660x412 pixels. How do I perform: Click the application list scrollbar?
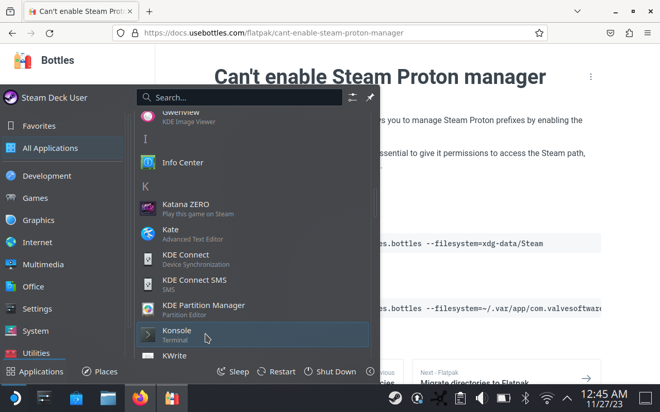tap(376, 203)
